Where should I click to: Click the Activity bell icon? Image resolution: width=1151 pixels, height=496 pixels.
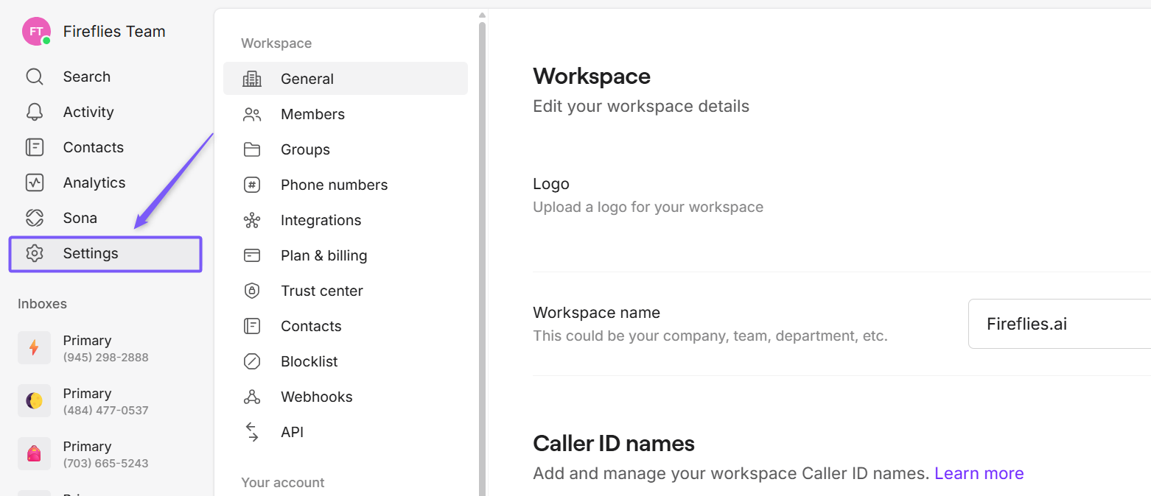point(34,112)
